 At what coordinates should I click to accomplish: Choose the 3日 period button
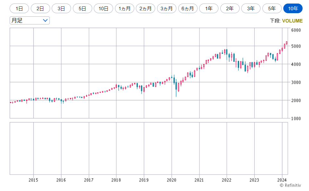(x=61, y=8)
